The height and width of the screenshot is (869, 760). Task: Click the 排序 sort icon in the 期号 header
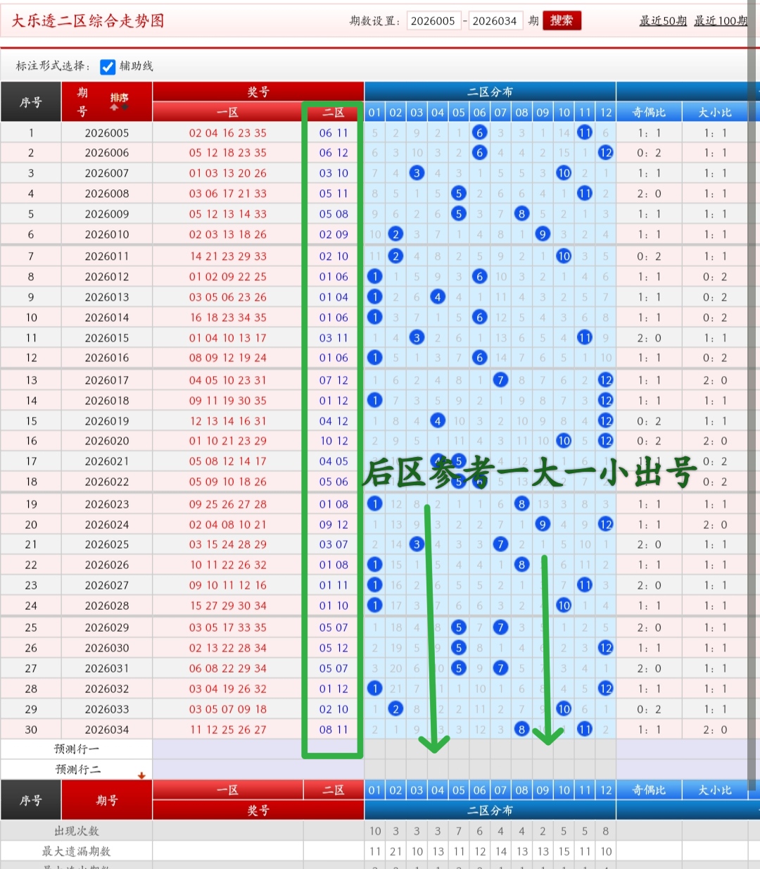(x=119, y=101)
